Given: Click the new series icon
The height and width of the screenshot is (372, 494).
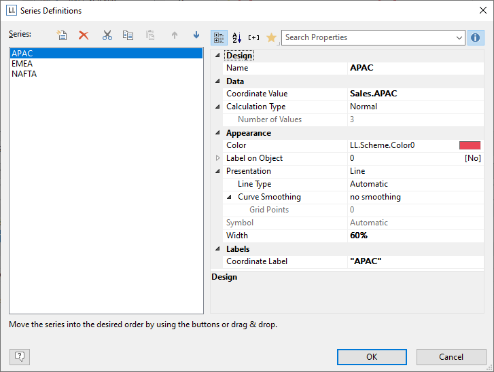Looking at the screenshot, I should (x=62, y=35).
